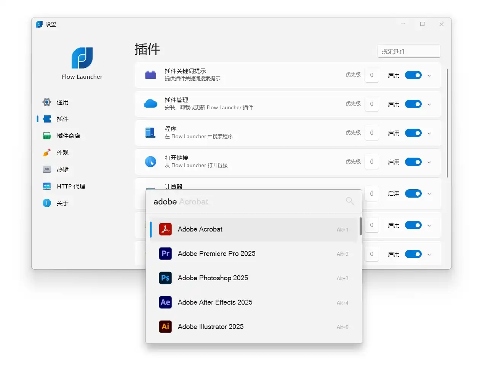Screen dimensions: 488x372
Task: Click the monitor icon beside HTTP 代理
Action: [47, 186]
